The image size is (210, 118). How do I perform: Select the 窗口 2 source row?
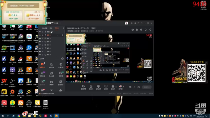(x=51, y=48)
